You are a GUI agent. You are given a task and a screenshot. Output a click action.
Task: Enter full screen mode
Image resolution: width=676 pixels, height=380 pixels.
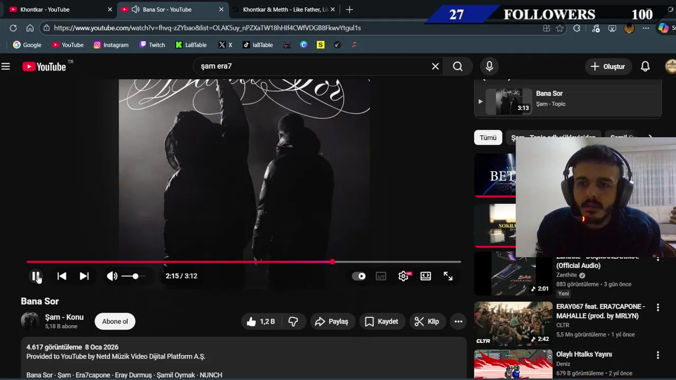448,276
